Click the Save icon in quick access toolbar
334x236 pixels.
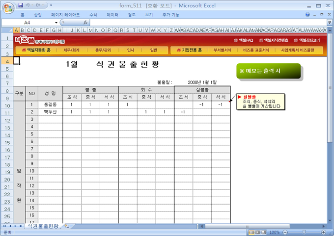(20, 5)
